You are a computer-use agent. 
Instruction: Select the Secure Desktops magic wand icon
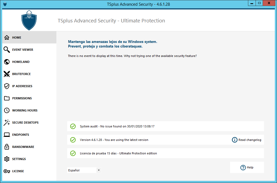click(x=7, y=123)
